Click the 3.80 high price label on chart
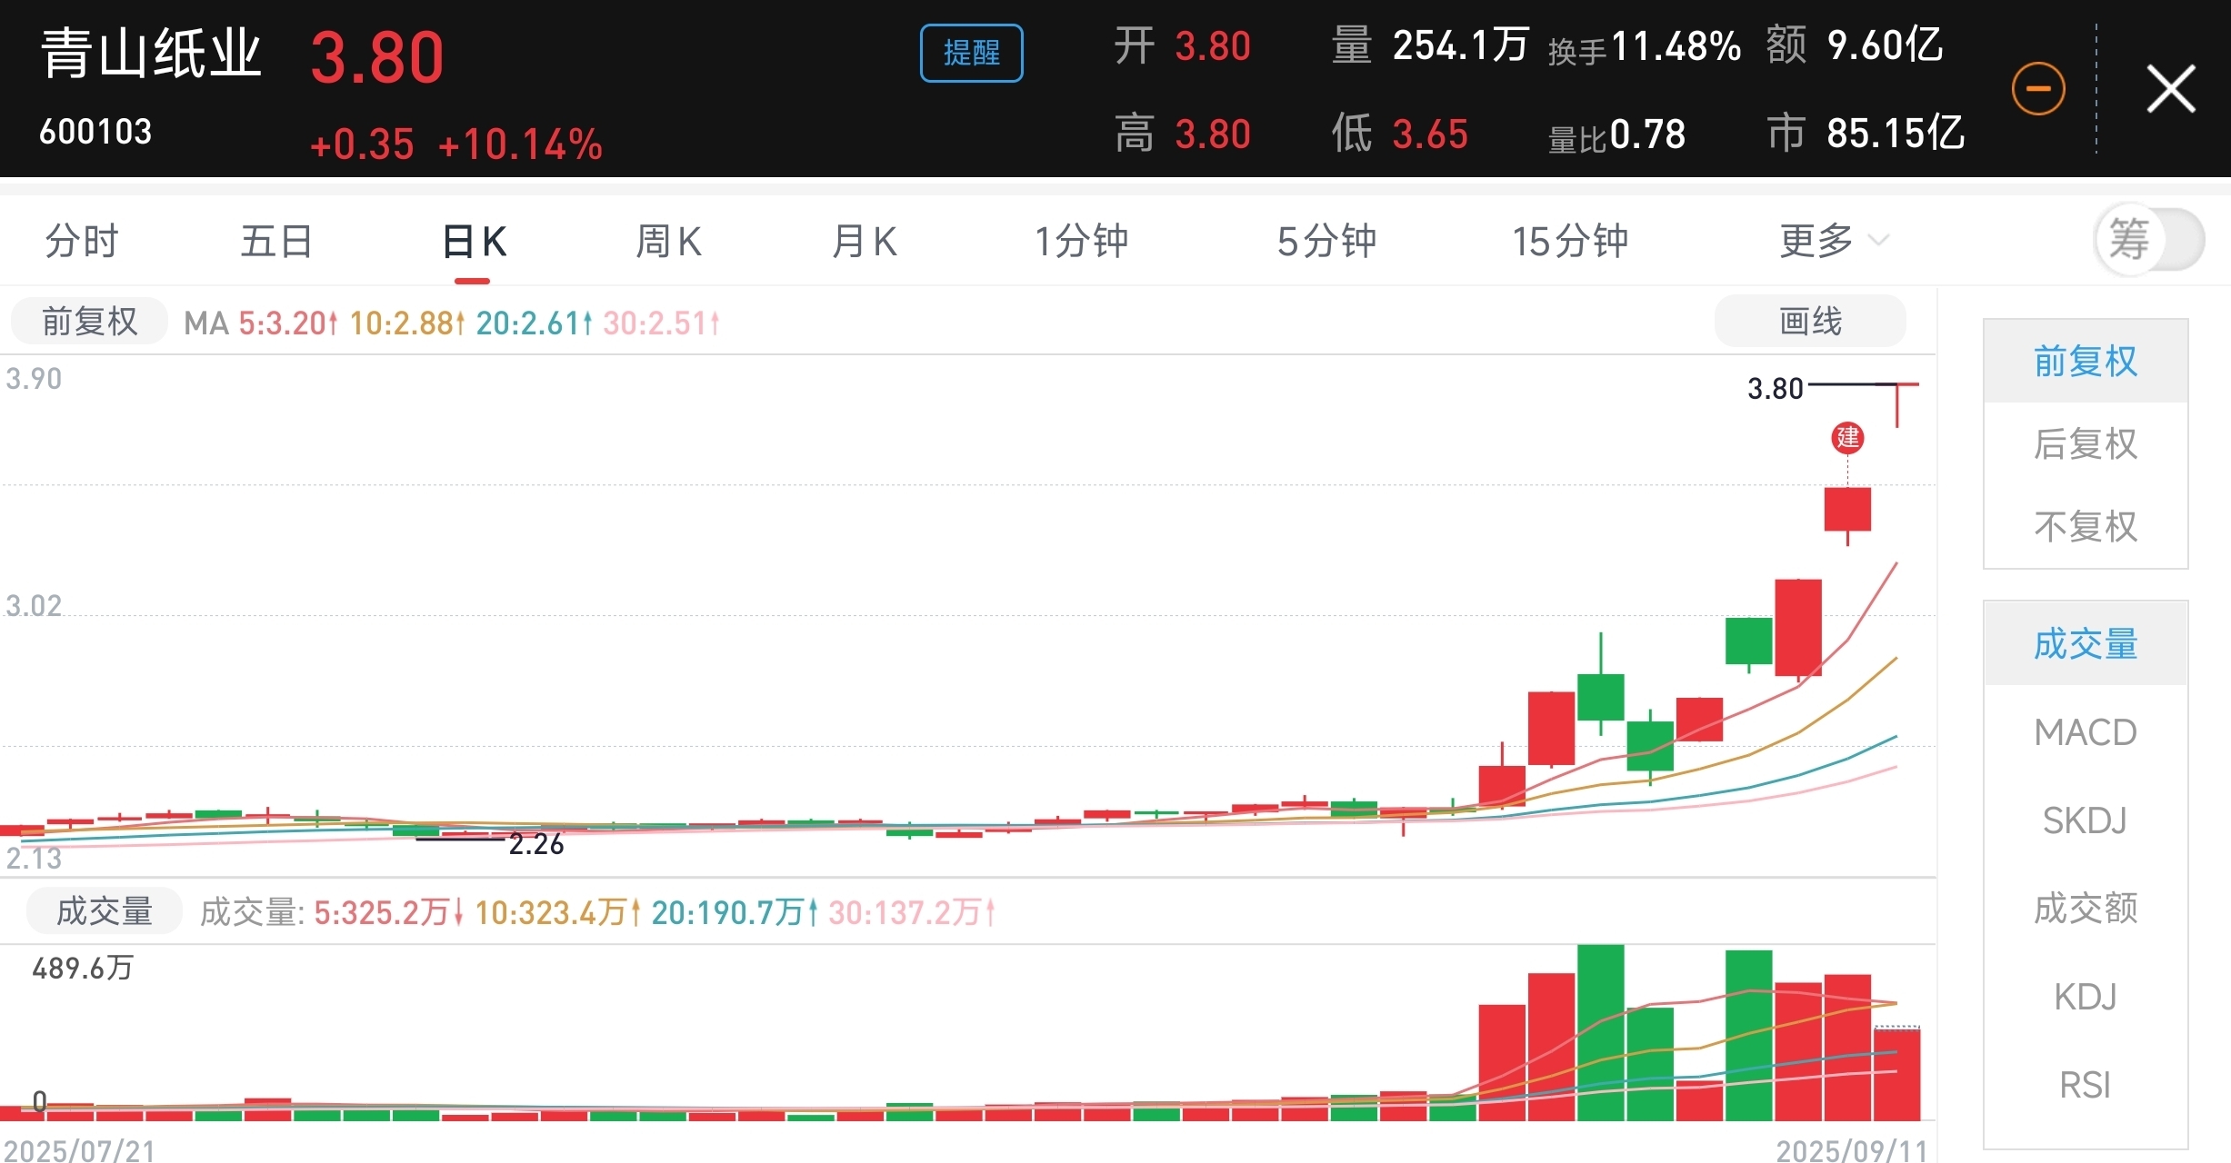This screenshot has height=1163, width=2231. coord(1775,389)
